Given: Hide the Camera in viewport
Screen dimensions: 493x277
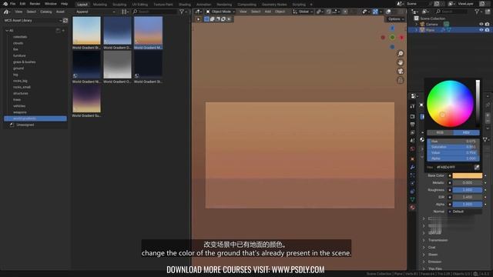Looking at the screenshot, I should point(481,24).
